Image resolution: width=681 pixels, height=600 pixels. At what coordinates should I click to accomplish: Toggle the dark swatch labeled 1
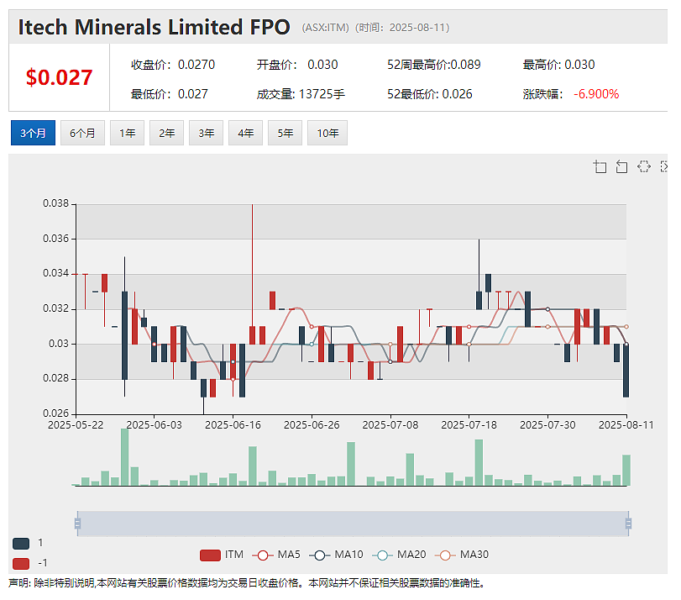point(21,543)
